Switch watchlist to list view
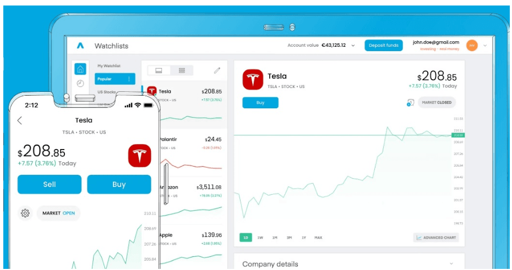The image size is (512, 270). coord(182,70)
